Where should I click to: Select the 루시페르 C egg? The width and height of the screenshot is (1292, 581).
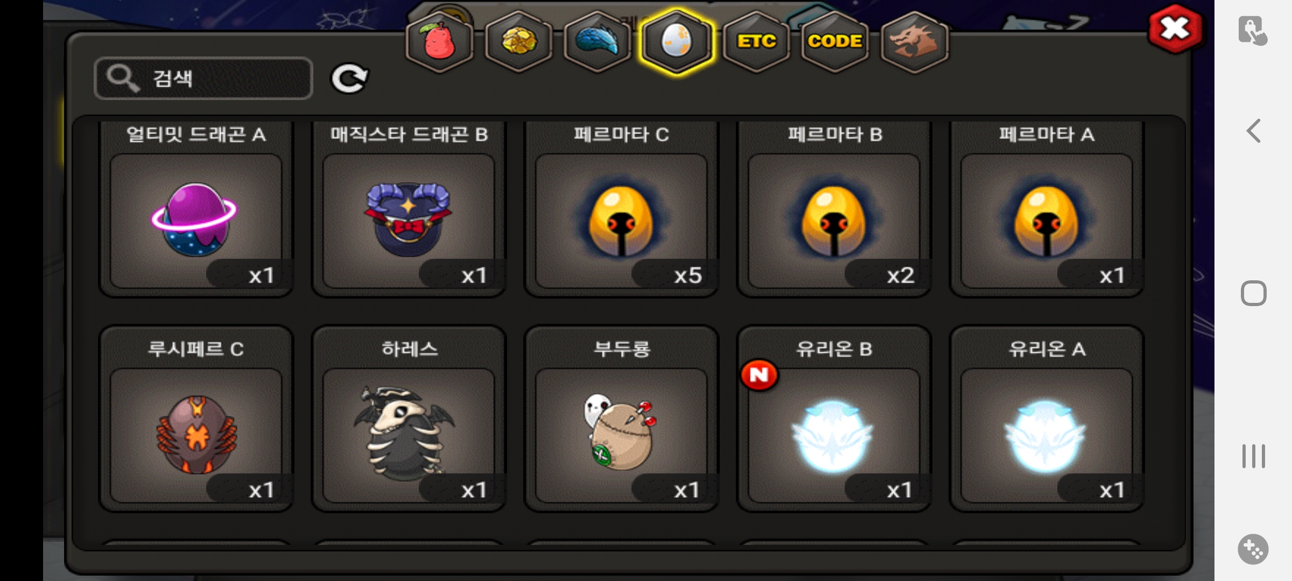[x=196, y=419]
